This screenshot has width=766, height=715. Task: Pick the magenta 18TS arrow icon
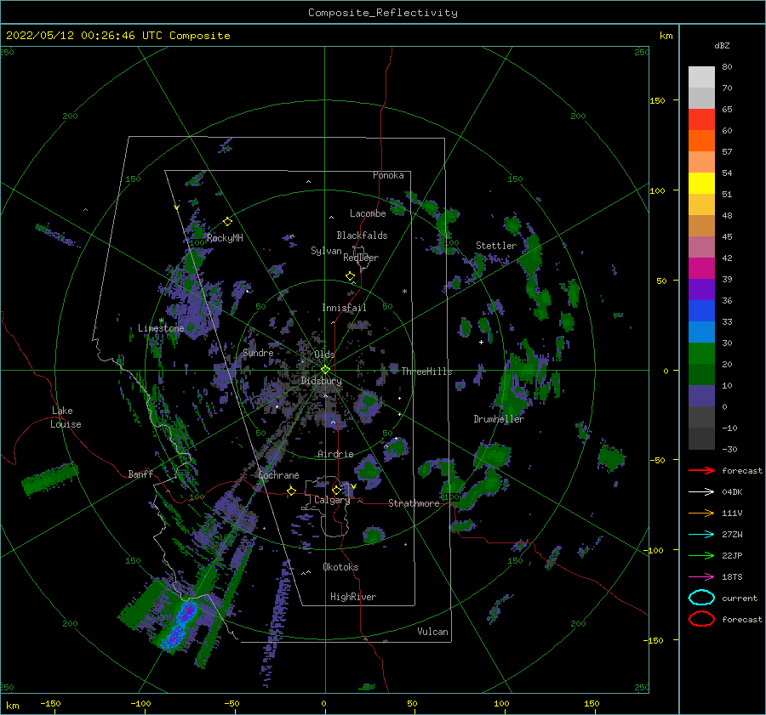coord(701,577)
